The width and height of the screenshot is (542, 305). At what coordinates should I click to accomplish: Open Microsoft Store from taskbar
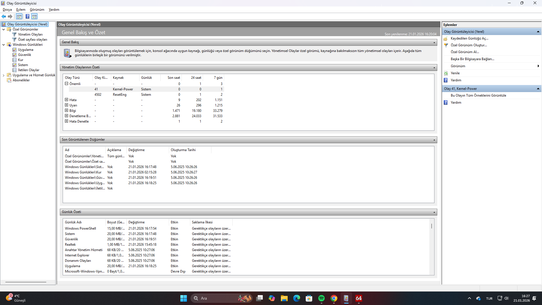coord(309,298)
